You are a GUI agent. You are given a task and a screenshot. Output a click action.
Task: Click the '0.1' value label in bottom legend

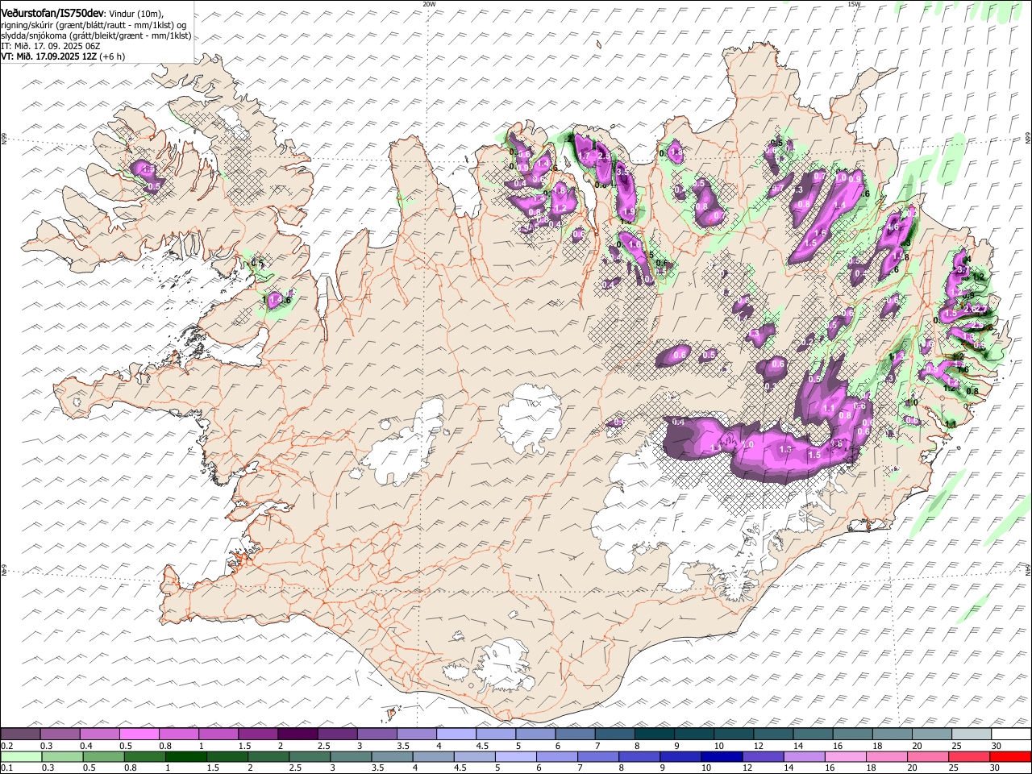[x=6, y=768]
